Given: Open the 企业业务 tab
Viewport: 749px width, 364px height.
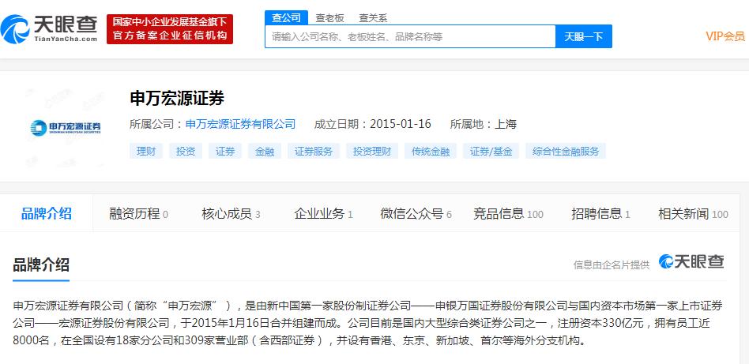Looking at the screenshot, I should (323, 214).
